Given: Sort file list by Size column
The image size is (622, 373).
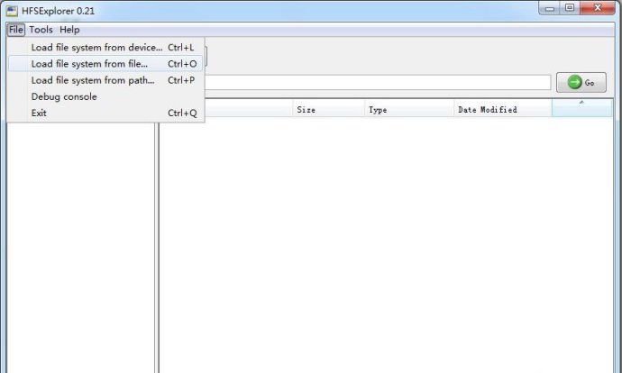Looking at the screenshot, I should pyautogui.click(x=328, y=109).
